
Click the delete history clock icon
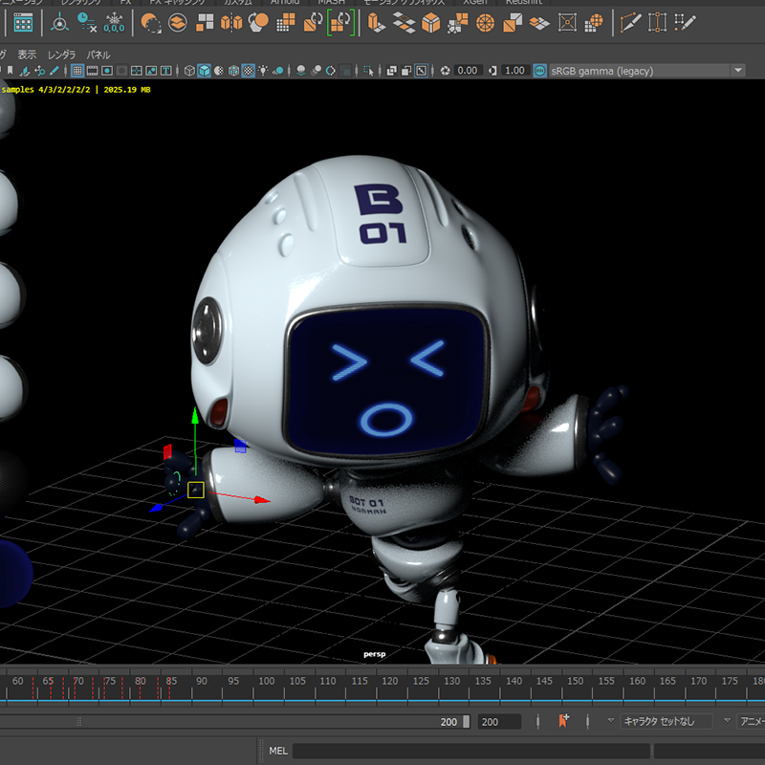(86, 21)
